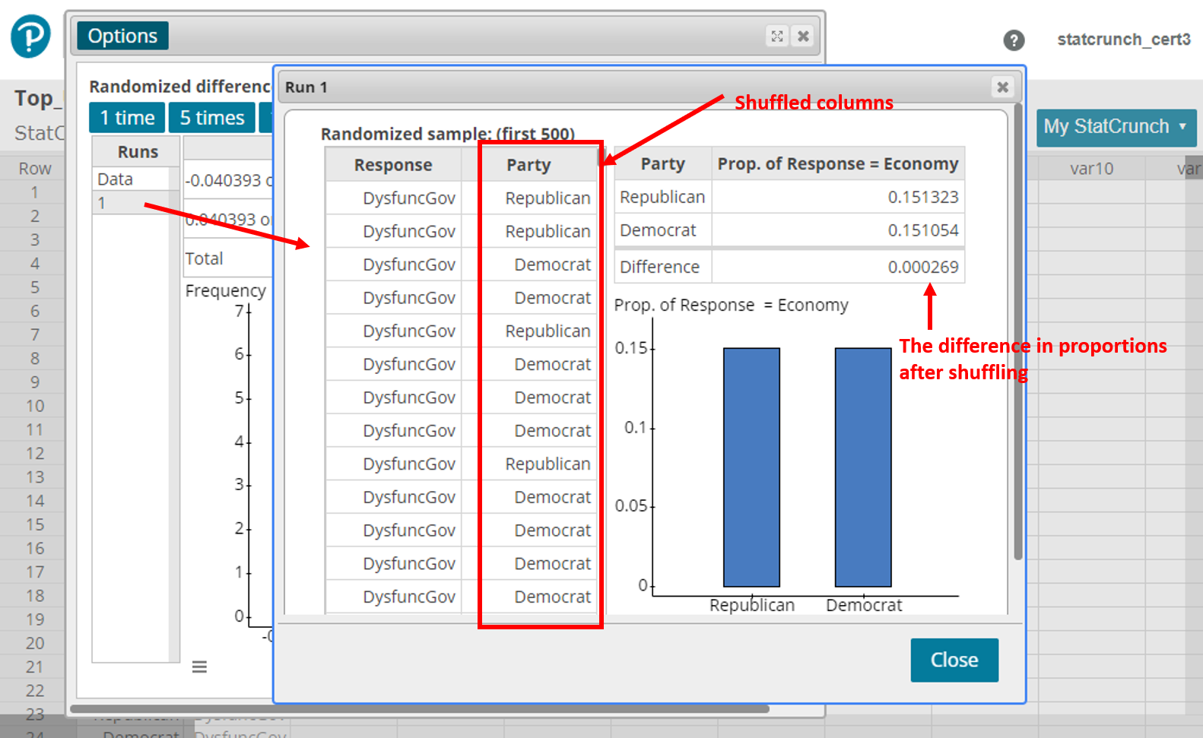Open the help question mark icon
The height and width of the screenshot is (738, 1203).
click(1014, 40)
